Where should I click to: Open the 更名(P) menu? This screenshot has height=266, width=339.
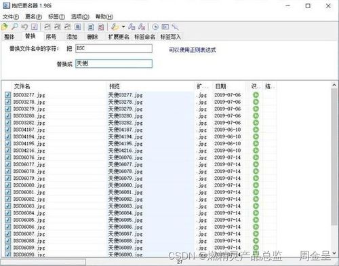click(33, 17)
